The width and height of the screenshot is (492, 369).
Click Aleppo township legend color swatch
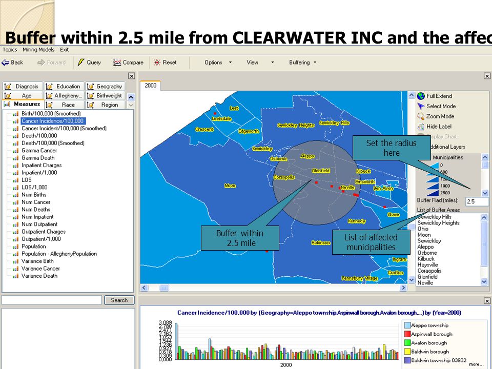(407, 325)
